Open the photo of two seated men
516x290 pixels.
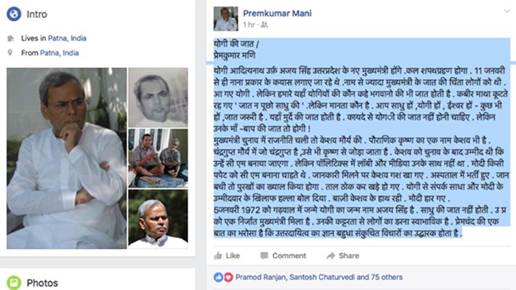click(x=158, y=158)
